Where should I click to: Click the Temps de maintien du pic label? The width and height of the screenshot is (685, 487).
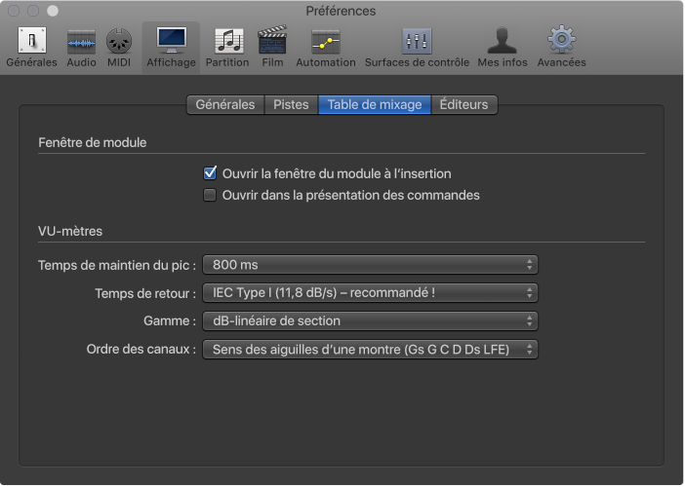(x=117, y=265)
